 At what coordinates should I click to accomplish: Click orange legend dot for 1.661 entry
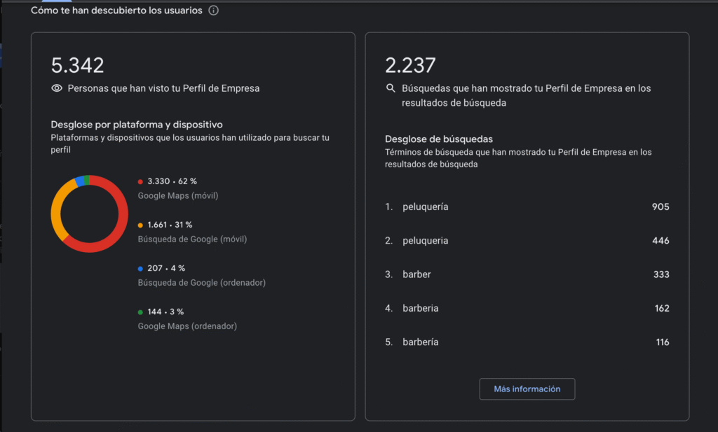point(140,225)
